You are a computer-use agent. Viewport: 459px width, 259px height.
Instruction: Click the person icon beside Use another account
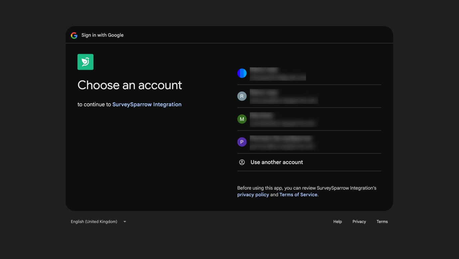tap(242, 162)
